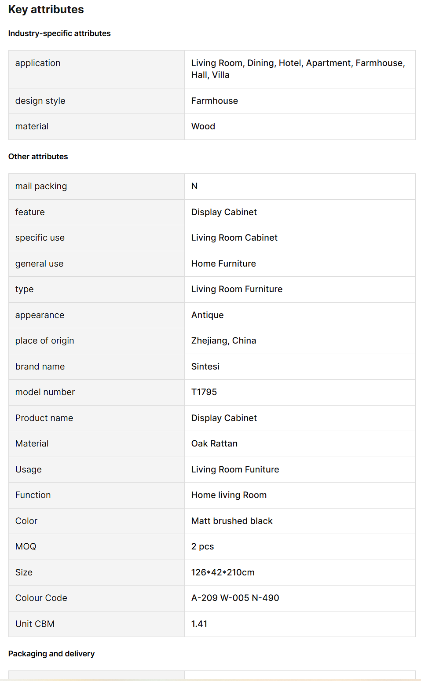Click the application label cell
Image resolution: width=421 pixels, height=681 pixels.
tap(38, 63)
